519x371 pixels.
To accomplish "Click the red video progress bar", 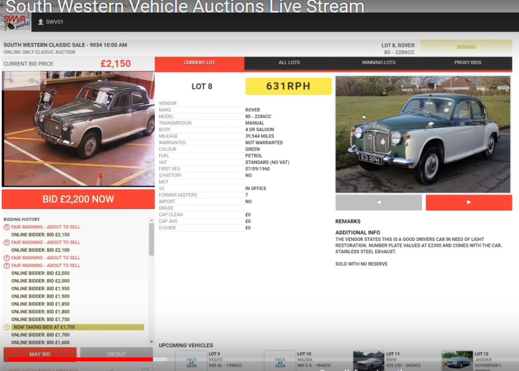I will pyautogui.click(x=81, y=359).
